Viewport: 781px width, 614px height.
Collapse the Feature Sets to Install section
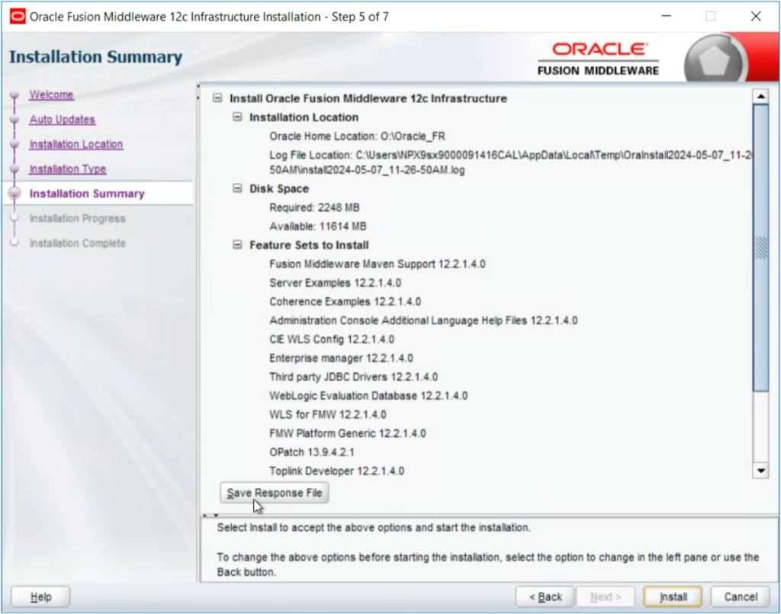click(238, 245)
